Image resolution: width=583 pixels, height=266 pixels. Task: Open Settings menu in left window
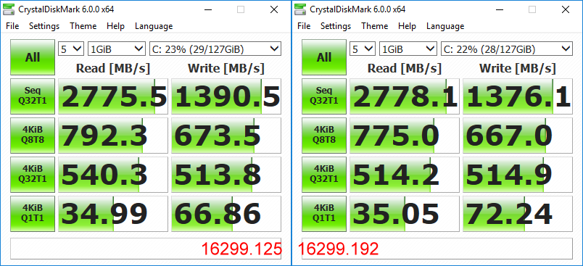[x=44, y=26]
